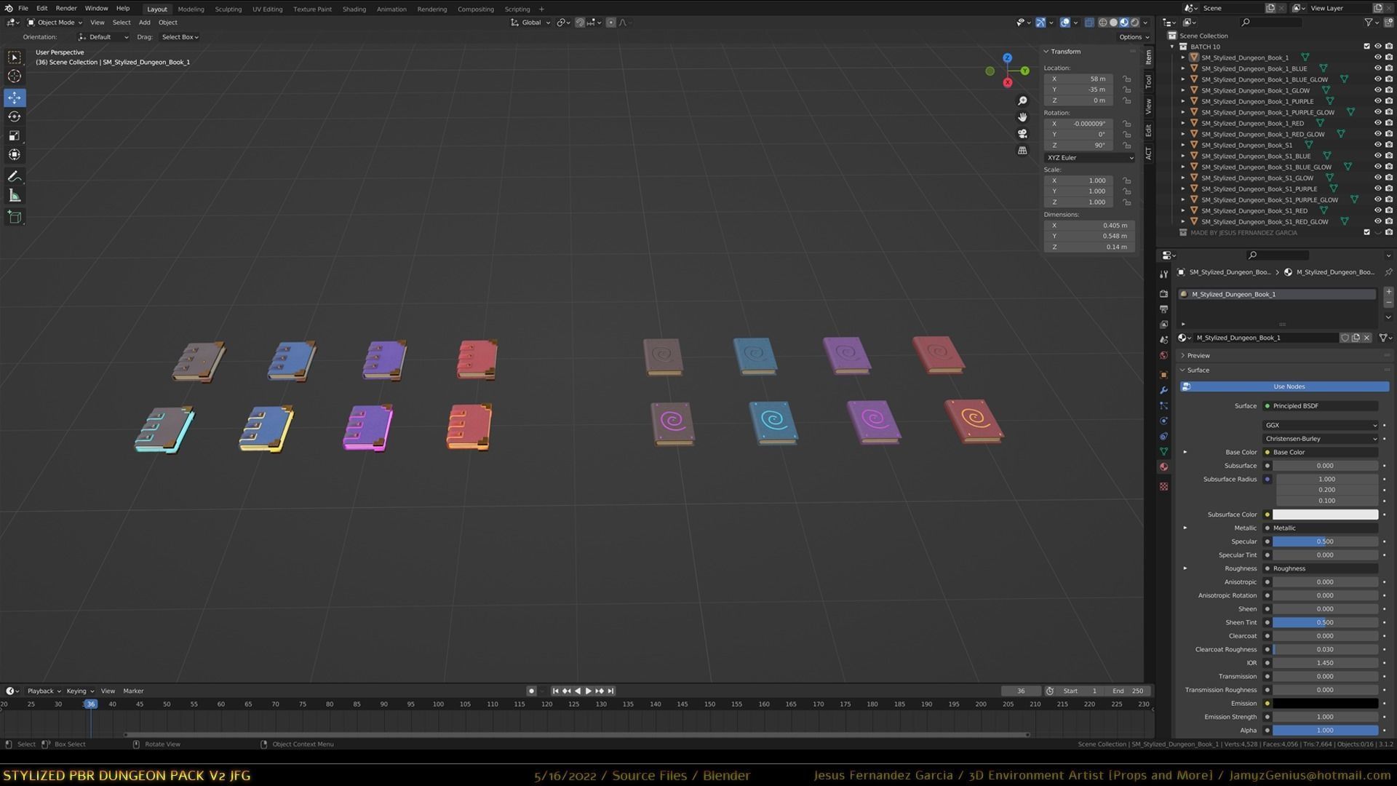Viewport: 1397px width, 786px height.
Task: Open the Modifiers wrench properties tab
Action: click(x=1164, y=390)
